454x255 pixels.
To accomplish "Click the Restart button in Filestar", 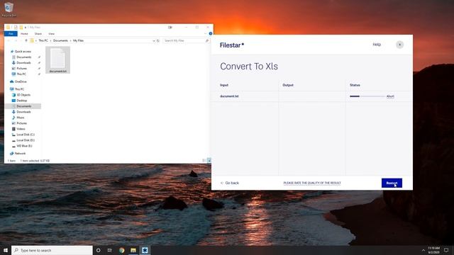I will pyautogui.click(x=392, y=183).
